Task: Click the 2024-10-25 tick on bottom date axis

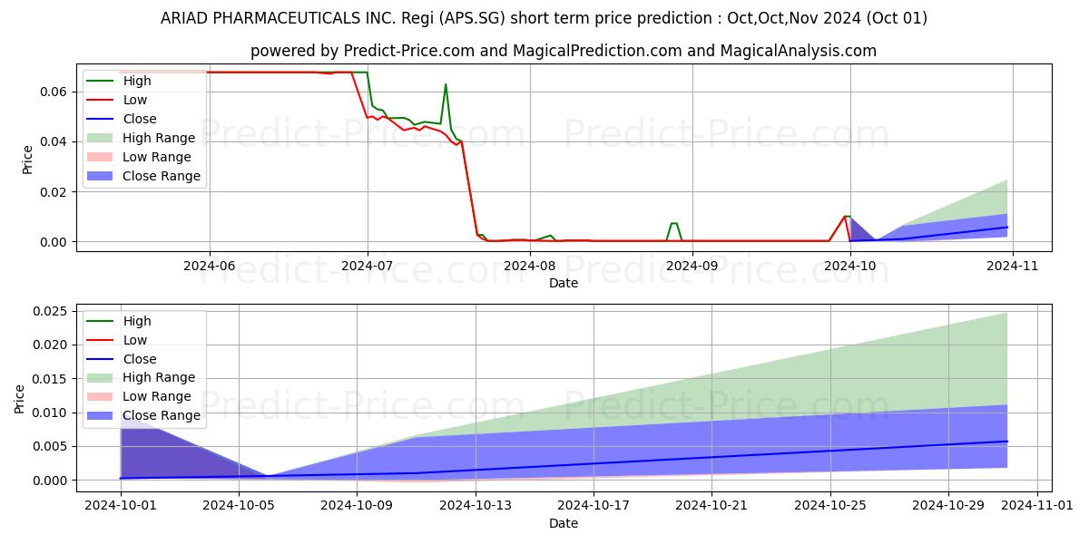Action: click(830, 504)
